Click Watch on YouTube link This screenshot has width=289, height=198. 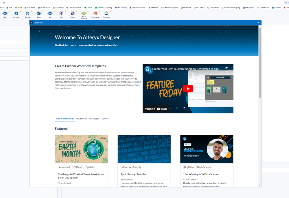pos(156,109)
